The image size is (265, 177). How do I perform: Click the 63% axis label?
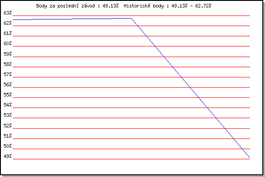coord(8,13)
